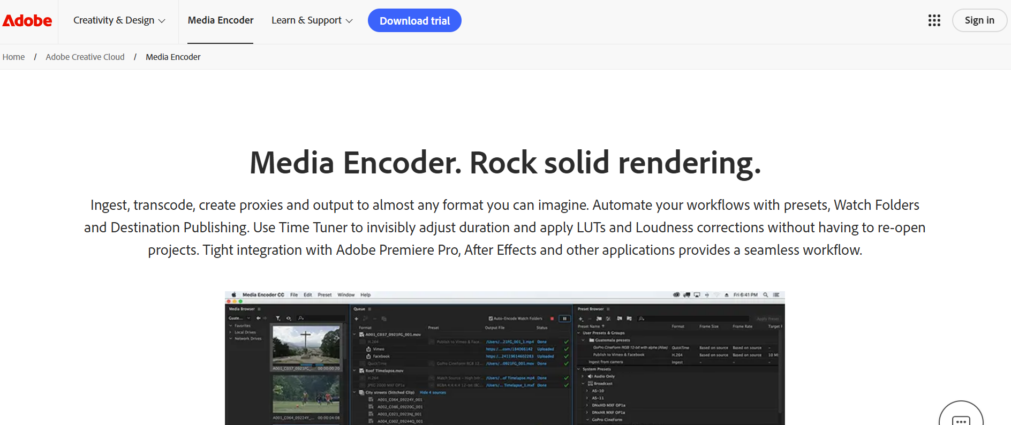Viewport: 1011px width, 425px height.
Task: Collapse the Broadcast preset group
Action: [x=584, y=383]
